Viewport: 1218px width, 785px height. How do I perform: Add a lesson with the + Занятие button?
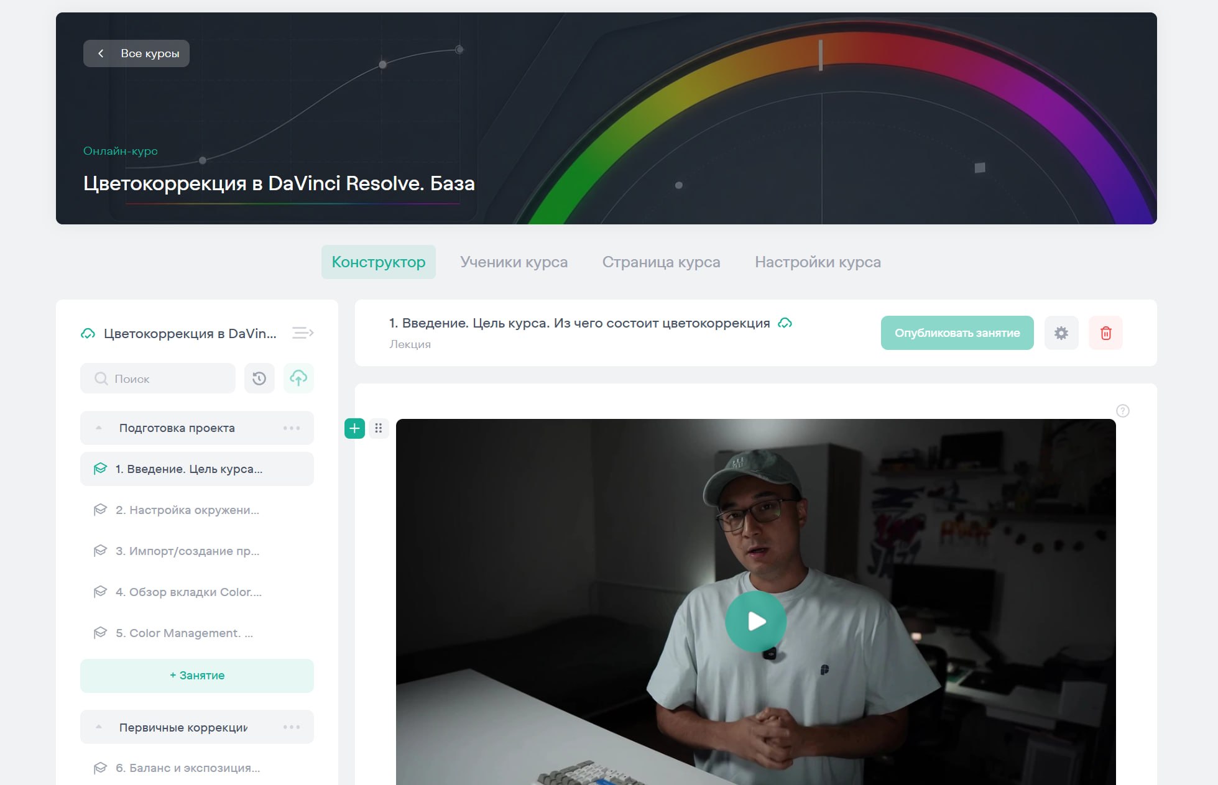[197, 676]
